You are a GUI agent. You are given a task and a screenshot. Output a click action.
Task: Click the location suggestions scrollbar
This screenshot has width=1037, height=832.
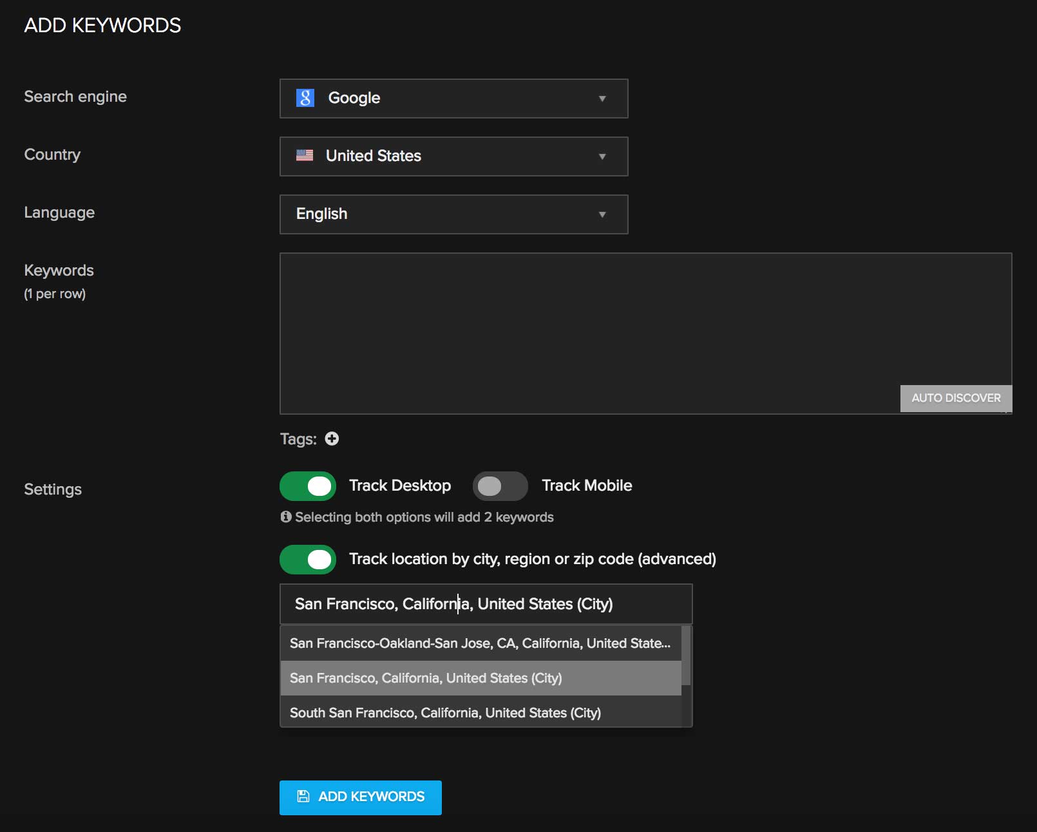686,657
